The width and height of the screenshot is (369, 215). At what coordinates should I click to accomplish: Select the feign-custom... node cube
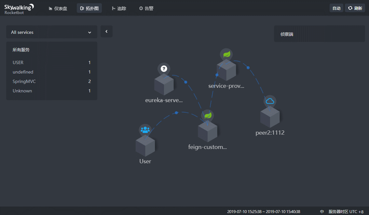point(208,131)
